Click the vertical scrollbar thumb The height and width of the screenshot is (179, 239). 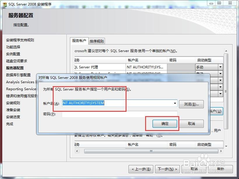point(226,91)
